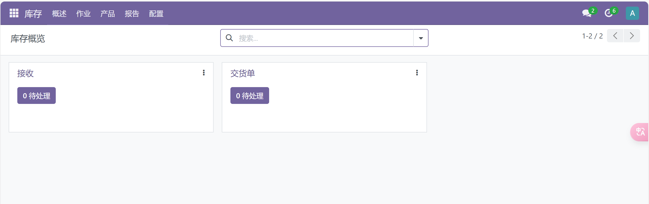
Task: Open the activities clock icon
Action: pyautogui.click(x=609, y=13)
